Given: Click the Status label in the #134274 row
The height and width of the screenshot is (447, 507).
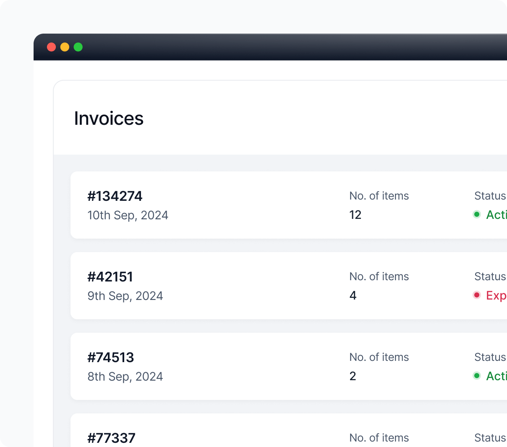Looking at the screenshot, I should pyautogui.click(x=490, y=196).
